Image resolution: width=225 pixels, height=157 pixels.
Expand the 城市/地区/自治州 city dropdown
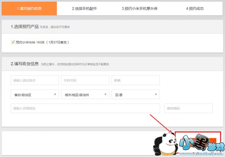[85, 94]
